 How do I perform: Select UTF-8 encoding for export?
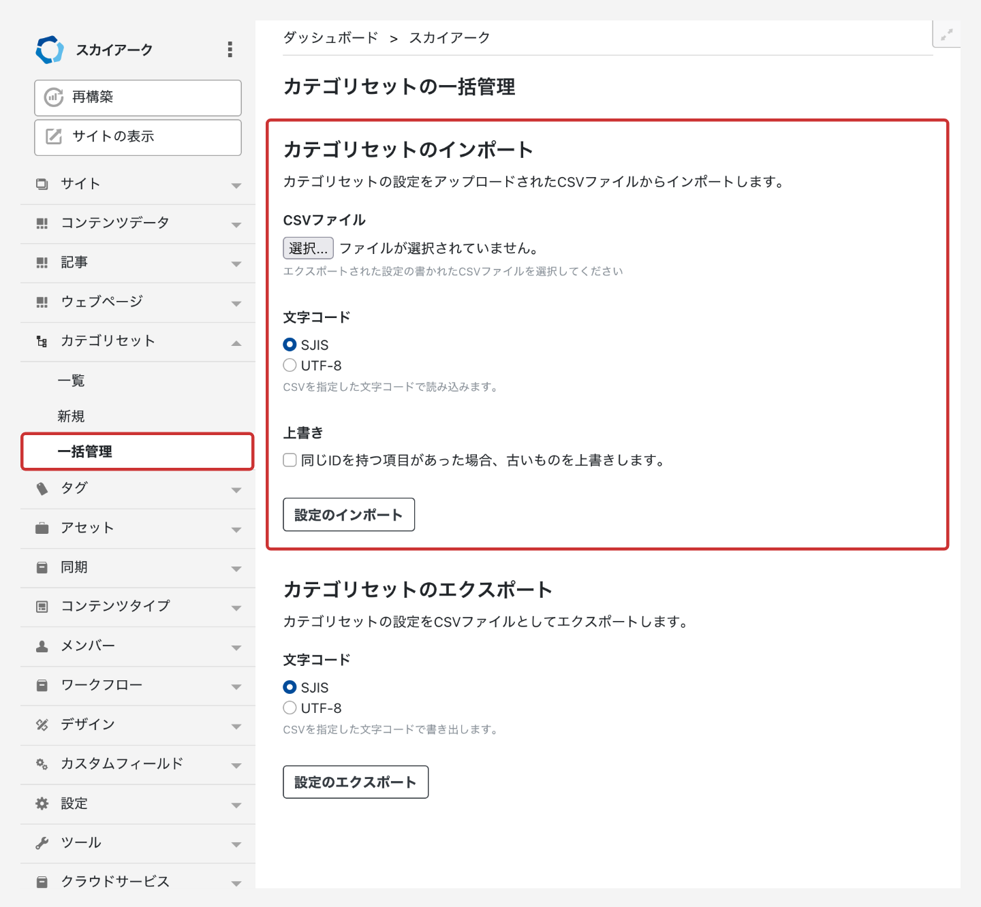[x=290, y=708]
